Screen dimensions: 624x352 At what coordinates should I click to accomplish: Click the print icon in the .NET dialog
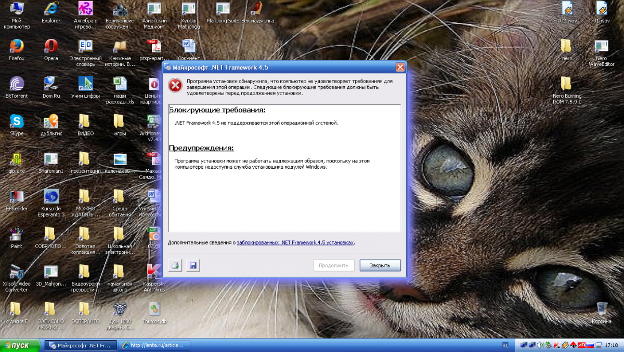pos(175,266)
